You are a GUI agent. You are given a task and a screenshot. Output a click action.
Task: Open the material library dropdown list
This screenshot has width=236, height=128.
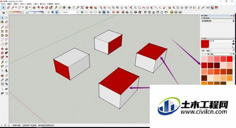(x=221, y=54)
